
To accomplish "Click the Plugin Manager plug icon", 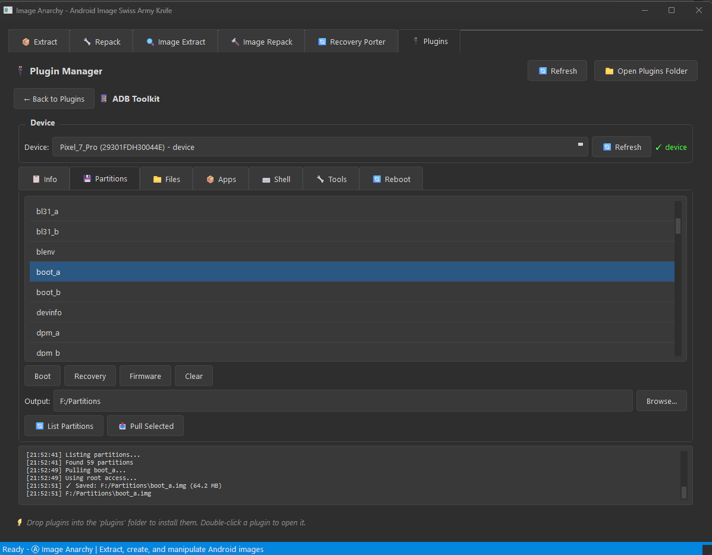I will (20, 70).
